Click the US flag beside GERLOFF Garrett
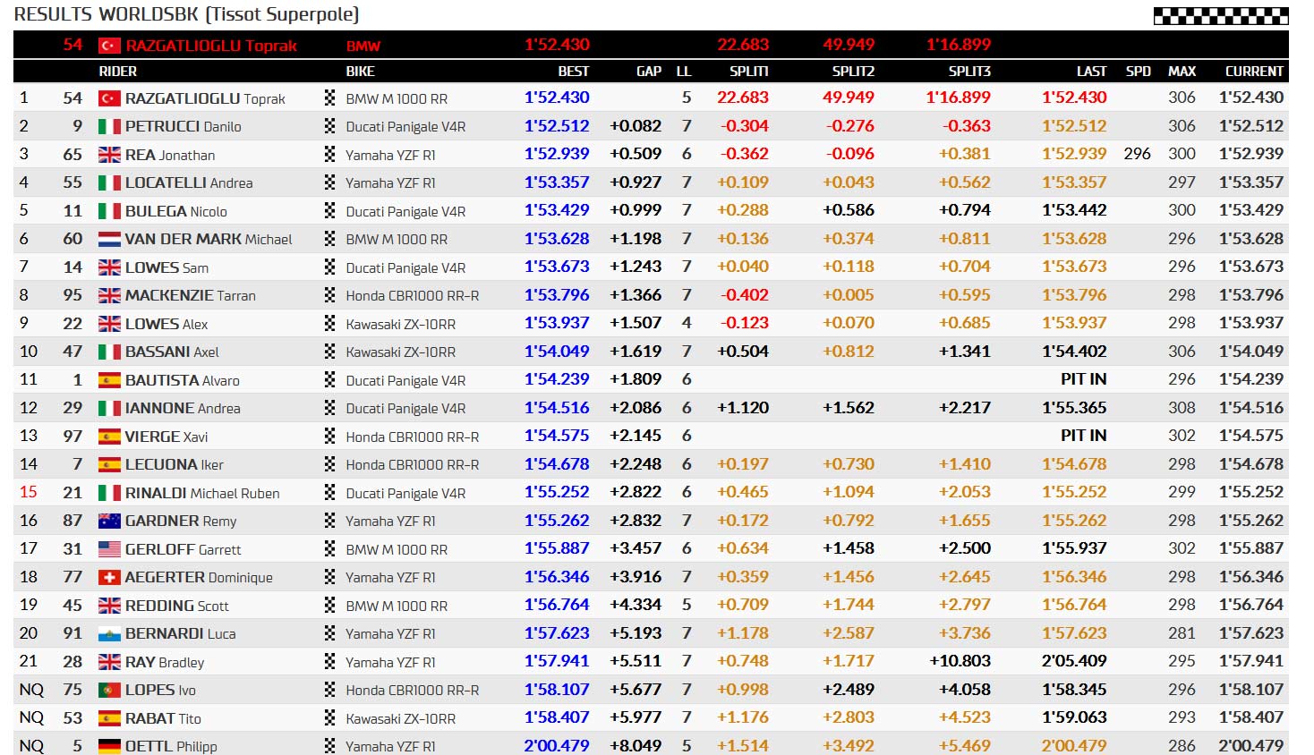This screenshot has width=1314, height=755. (109, 549)
